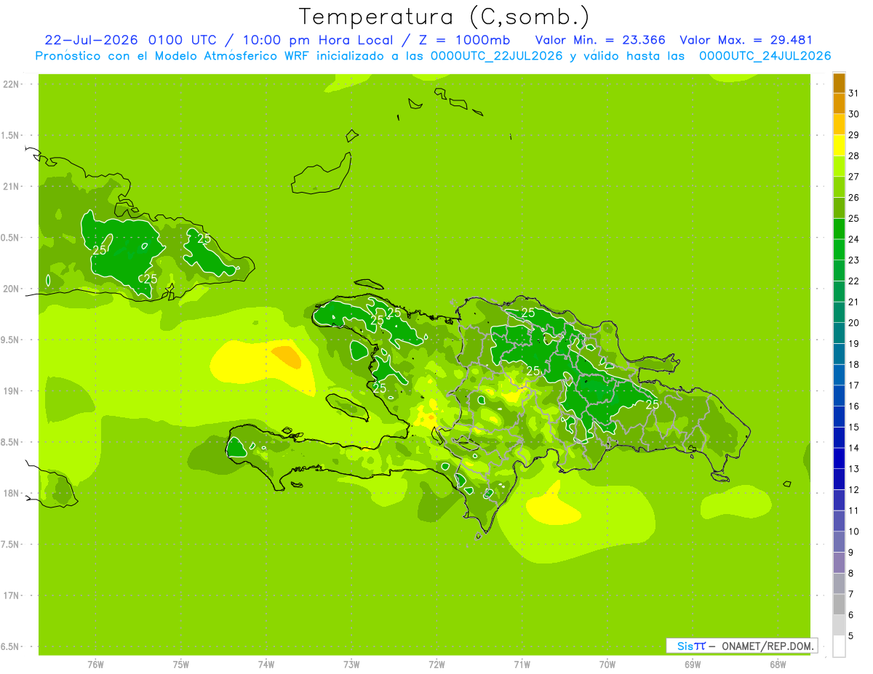This screenshot has width=873, height=674.
Task: Click the "13" label on the color scale
Action: coord(853,469)
